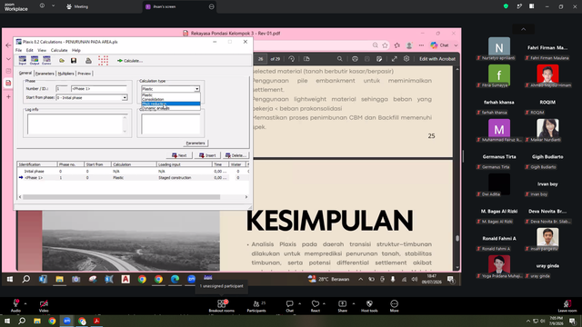Screen dimensions: 582x327
Task: Collapse participant gallery with the up chevron
Action: point(524,29)
